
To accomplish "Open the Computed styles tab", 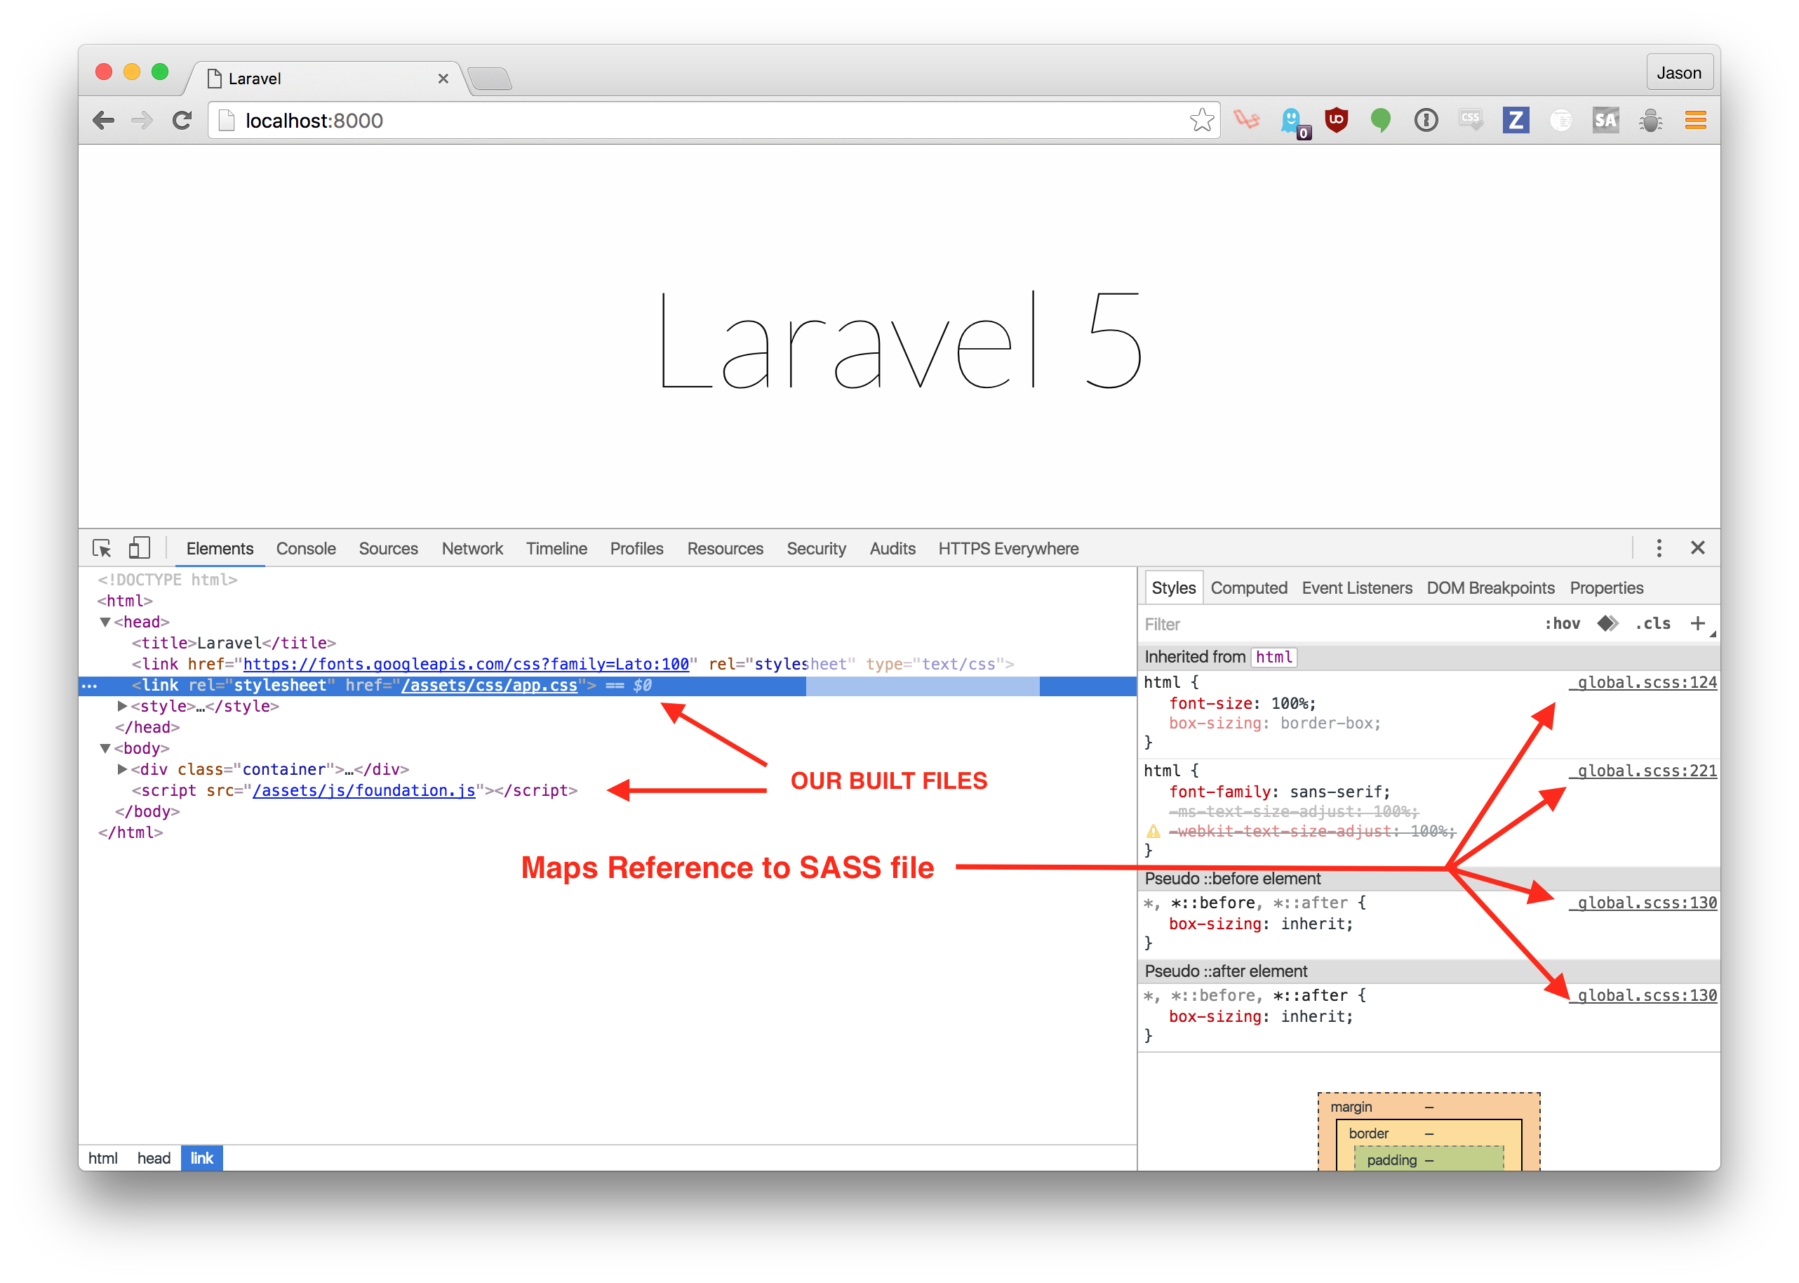I will click(1248, 587).
